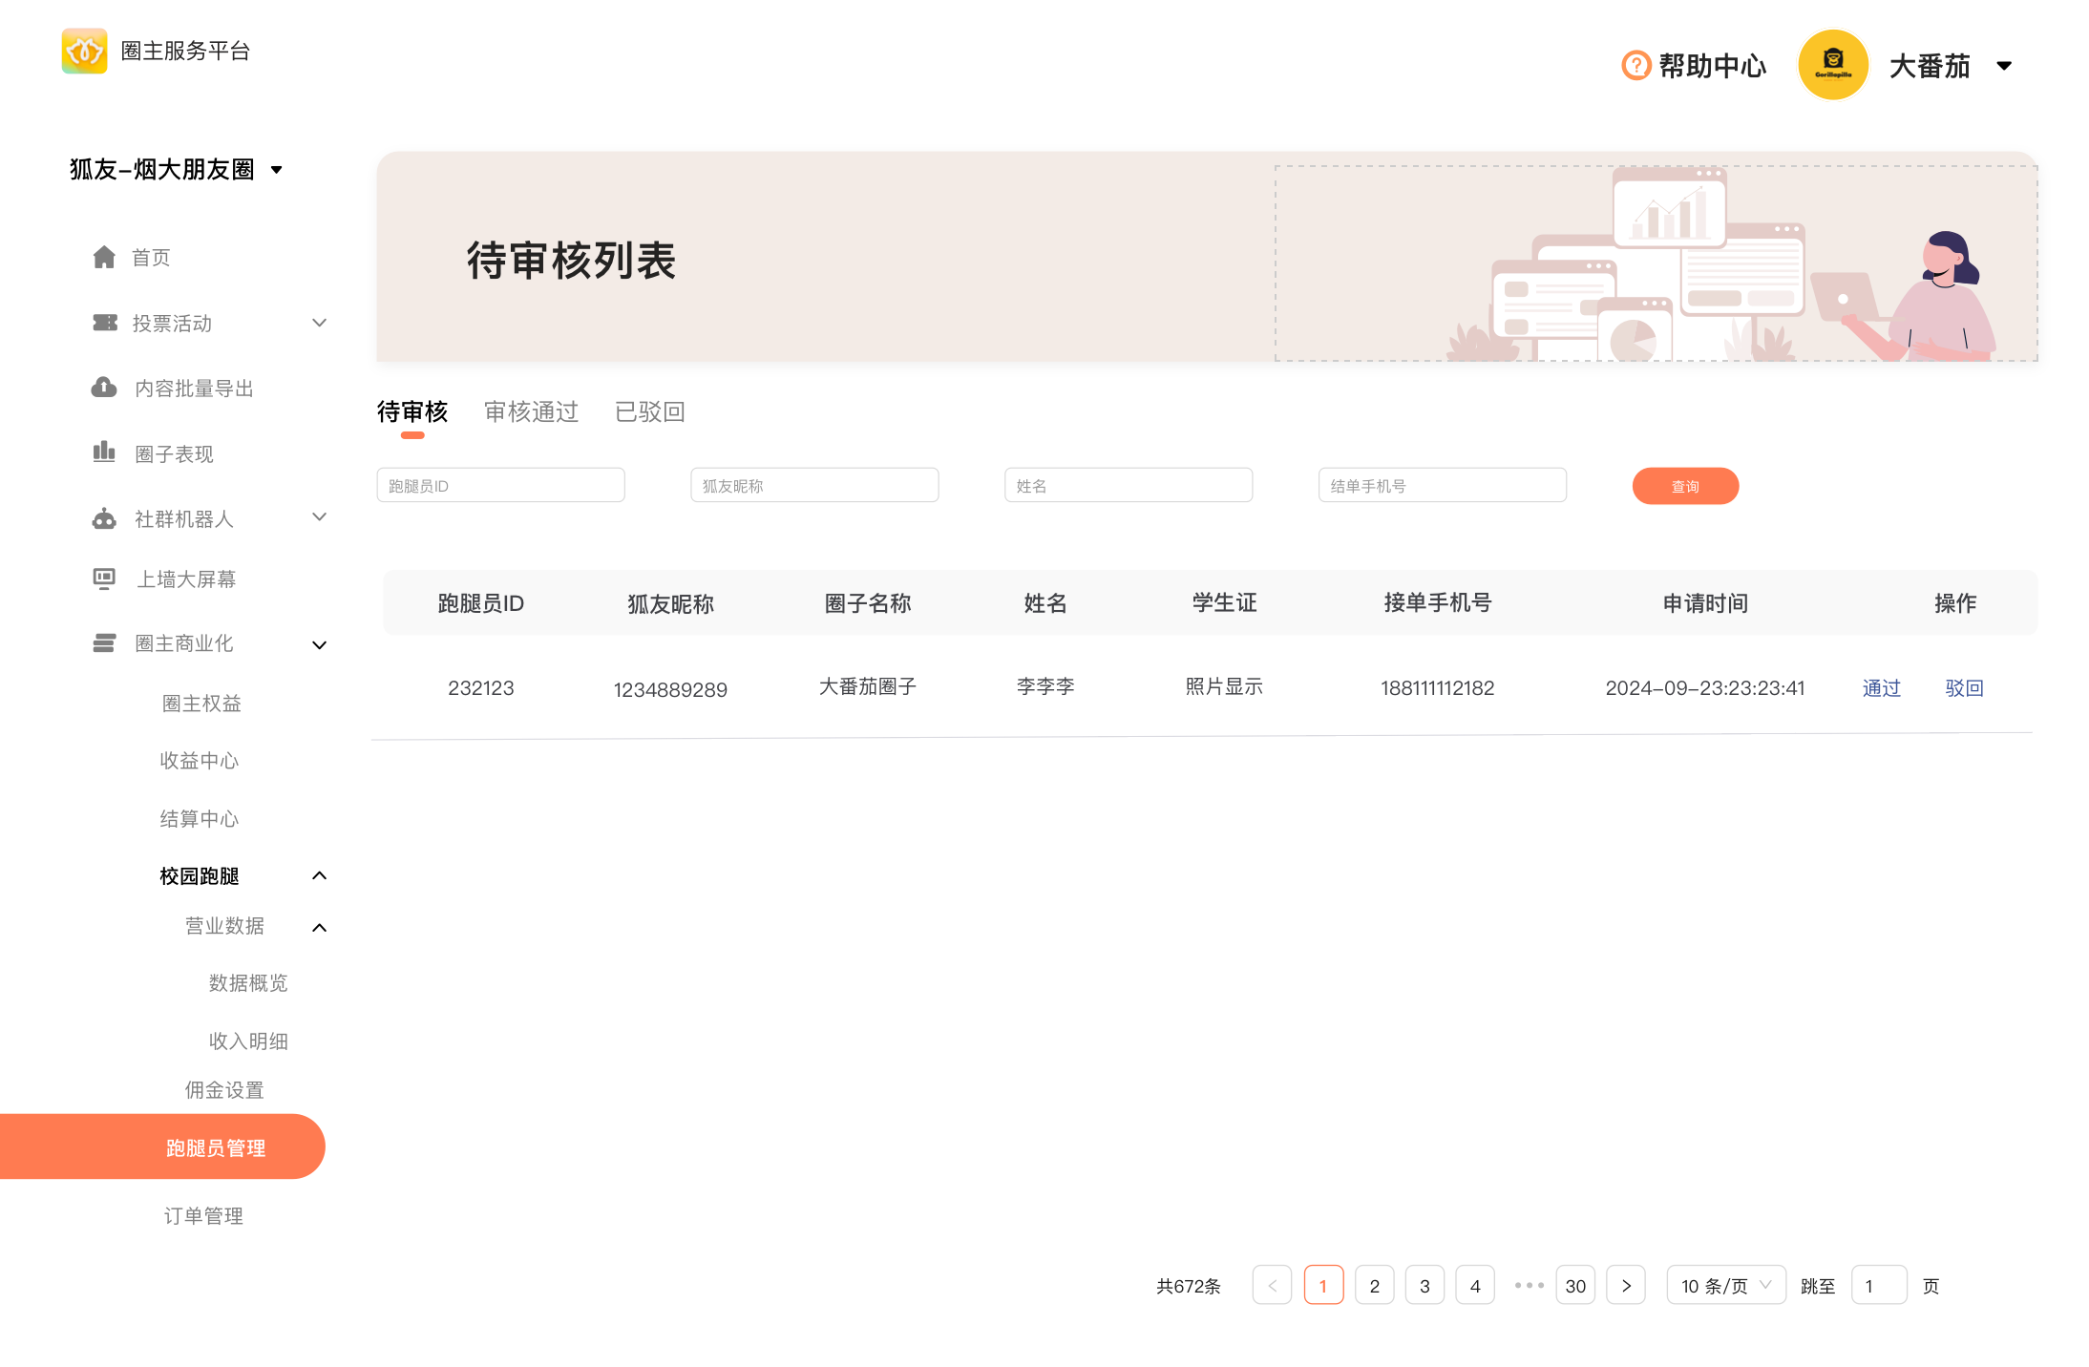Switch to the 审核通过 tab
This screenshot has width=2089, height=1367.
tap(531, 411)
